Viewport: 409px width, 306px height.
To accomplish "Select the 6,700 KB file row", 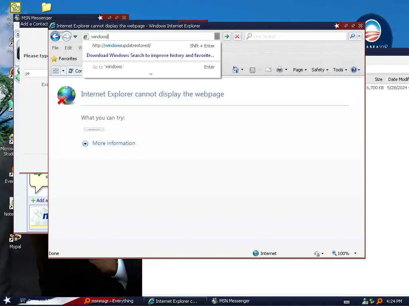I will (387, 88).
